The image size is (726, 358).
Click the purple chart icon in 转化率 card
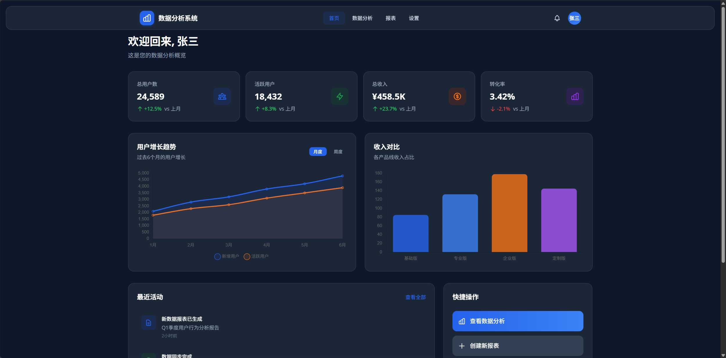pyautogui.click(x=575, y=96)
